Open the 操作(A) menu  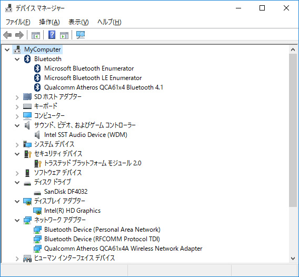click(49, 22)
